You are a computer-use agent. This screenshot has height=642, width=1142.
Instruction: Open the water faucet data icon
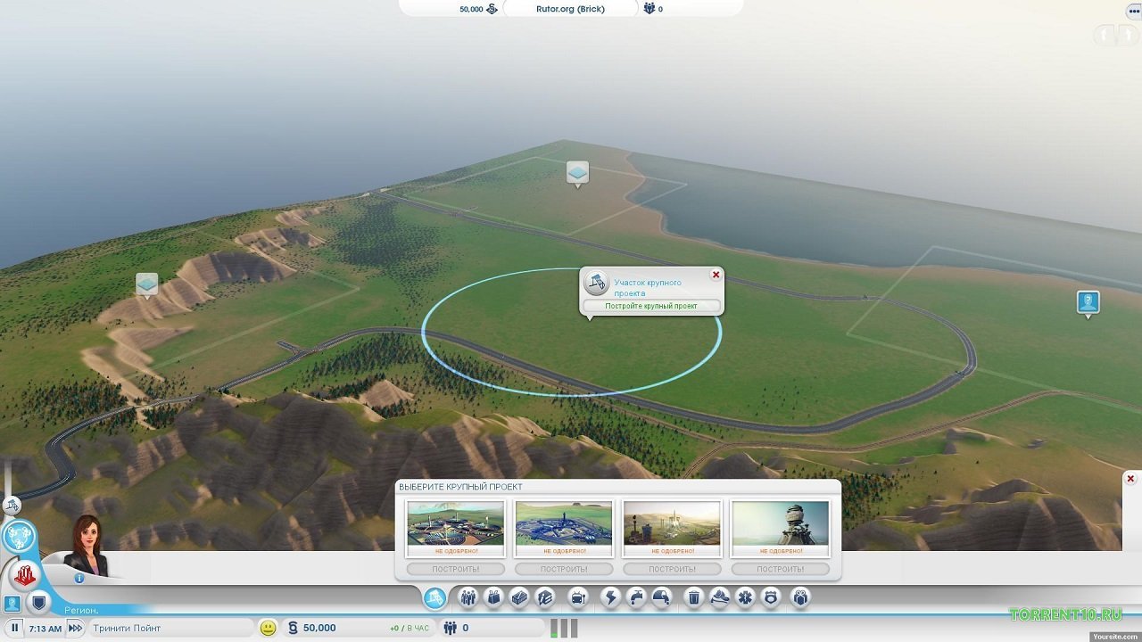635,597
